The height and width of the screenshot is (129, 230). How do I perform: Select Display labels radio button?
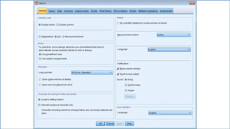click(x=40, y=25)
